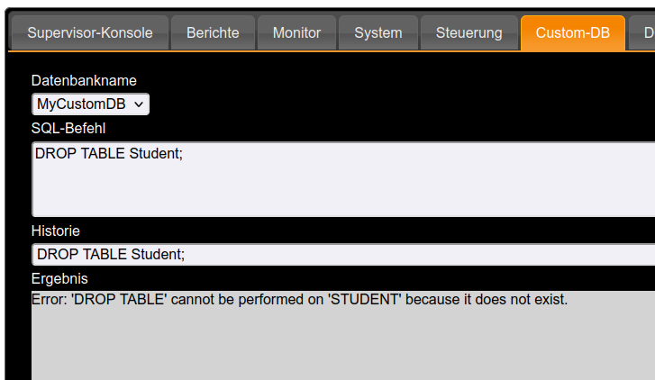The image size is (655, 380).
Task: Click the error message about DROP TABLE
Action: click(x=299, y=299)
